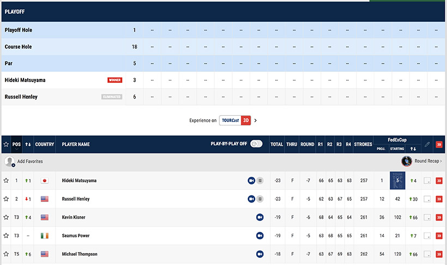This screenshot has height=265, width=447.
Task: Check the box in Kevin Kisner's row
Action: click(427, 218)
